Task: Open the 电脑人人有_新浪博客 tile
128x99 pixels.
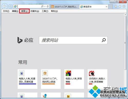Action: point(74,79)
